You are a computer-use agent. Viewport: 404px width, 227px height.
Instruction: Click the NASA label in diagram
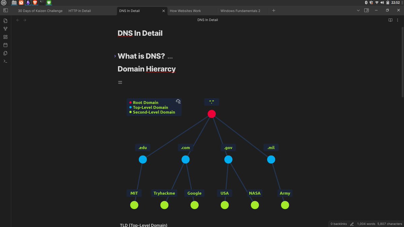[x=255, y=193]
